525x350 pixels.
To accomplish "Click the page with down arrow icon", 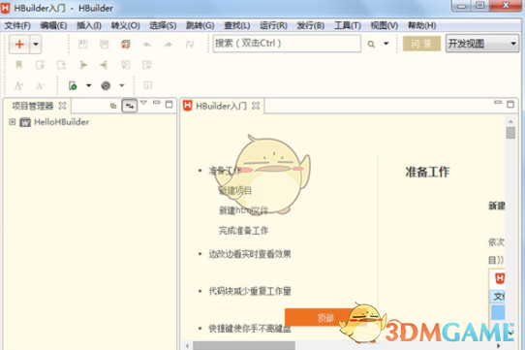I will click(62, 65).
